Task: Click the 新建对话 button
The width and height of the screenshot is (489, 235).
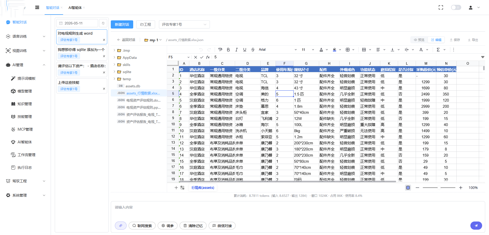Action: (x=122, y=24)
